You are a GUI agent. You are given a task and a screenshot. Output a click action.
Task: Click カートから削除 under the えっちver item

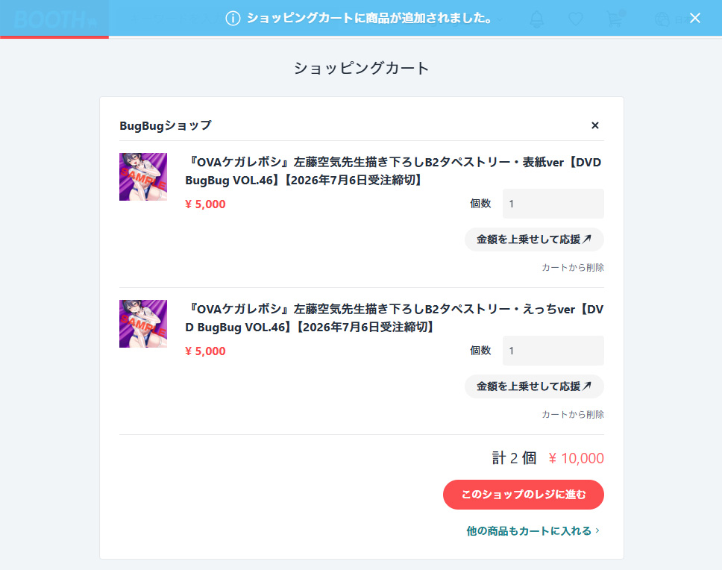coord(572,414)
